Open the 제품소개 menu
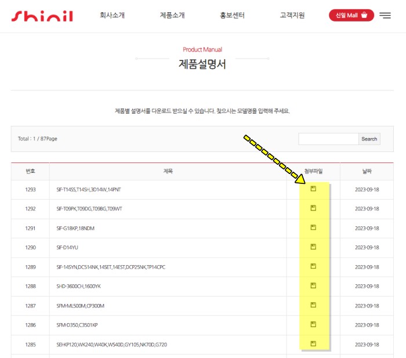406x358 pixels. pyautogui.click(x=172, y=15)
